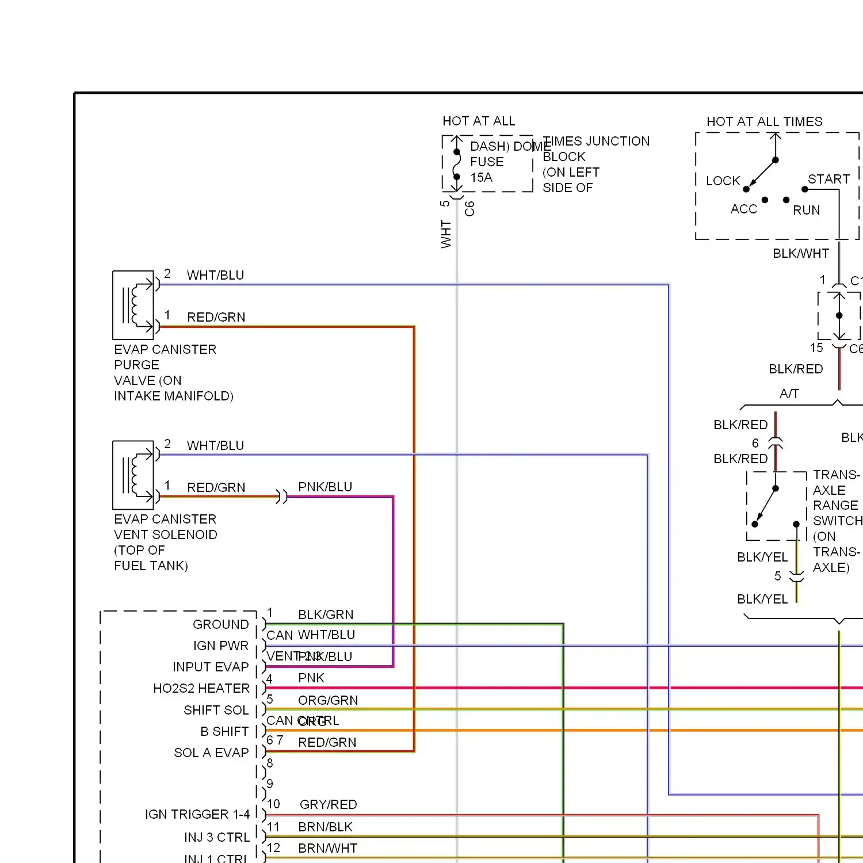Image resolution: width=863 pixels, height=863 pixels.
Task: Click the 'INPUT EVAP' module pin label
Action: (x=211, y=667)
